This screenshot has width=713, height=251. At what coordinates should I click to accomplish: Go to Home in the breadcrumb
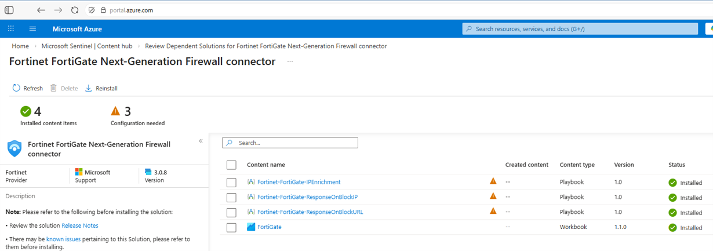20,46
